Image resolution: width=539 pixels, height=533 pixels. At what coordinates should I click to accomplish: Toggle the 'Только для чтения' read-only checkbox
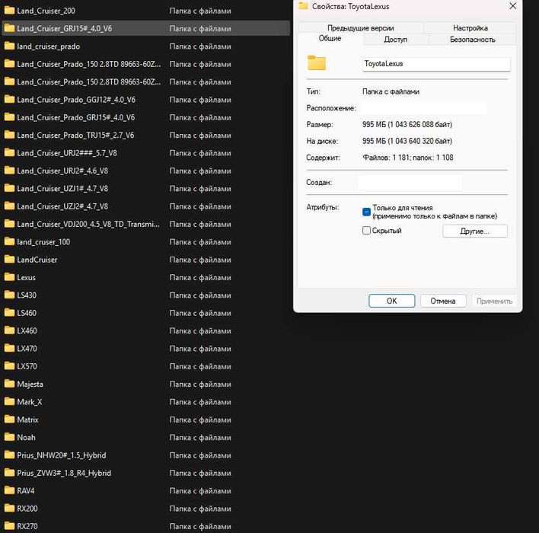(x=366, y=212)
